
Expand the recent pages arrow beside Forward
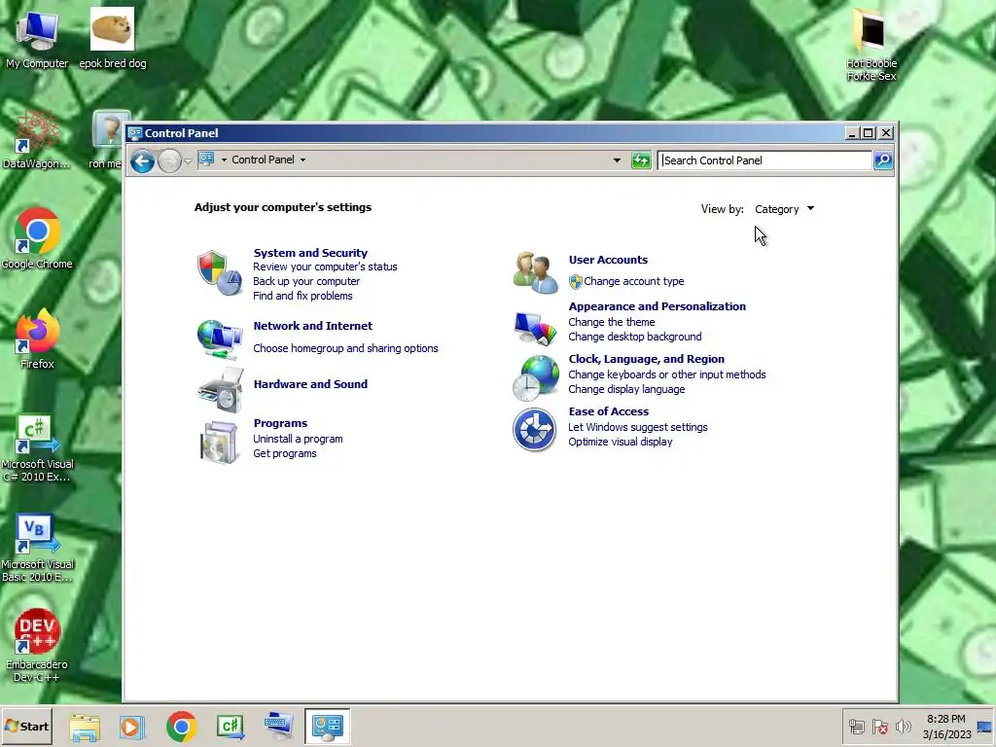[188, 160]
